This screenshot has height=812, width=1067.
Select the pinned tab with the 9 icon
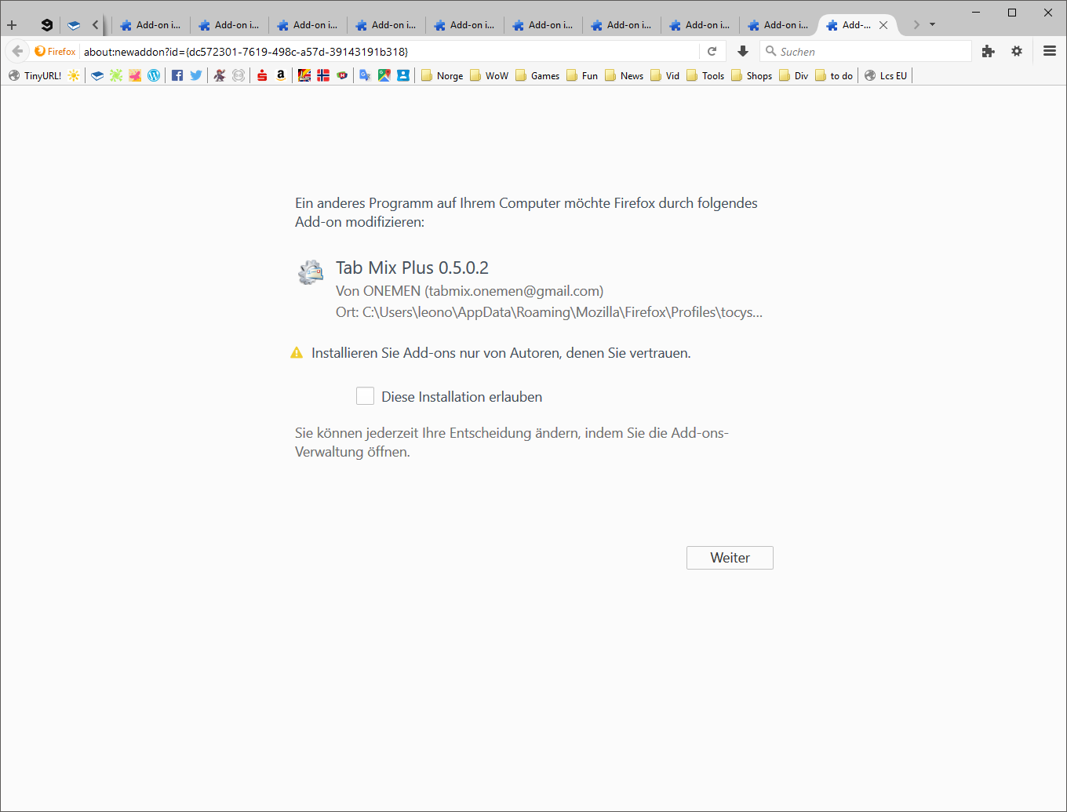(47, 25)
